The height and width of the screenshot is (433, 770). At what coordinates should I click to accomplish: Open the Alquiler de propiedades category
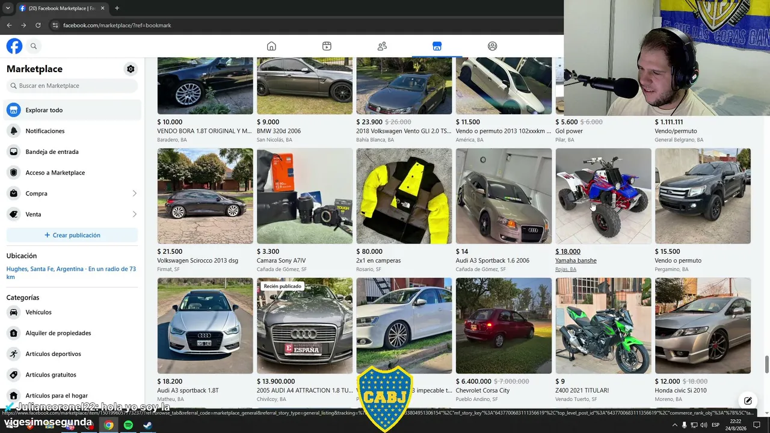(x=73, y=333)
